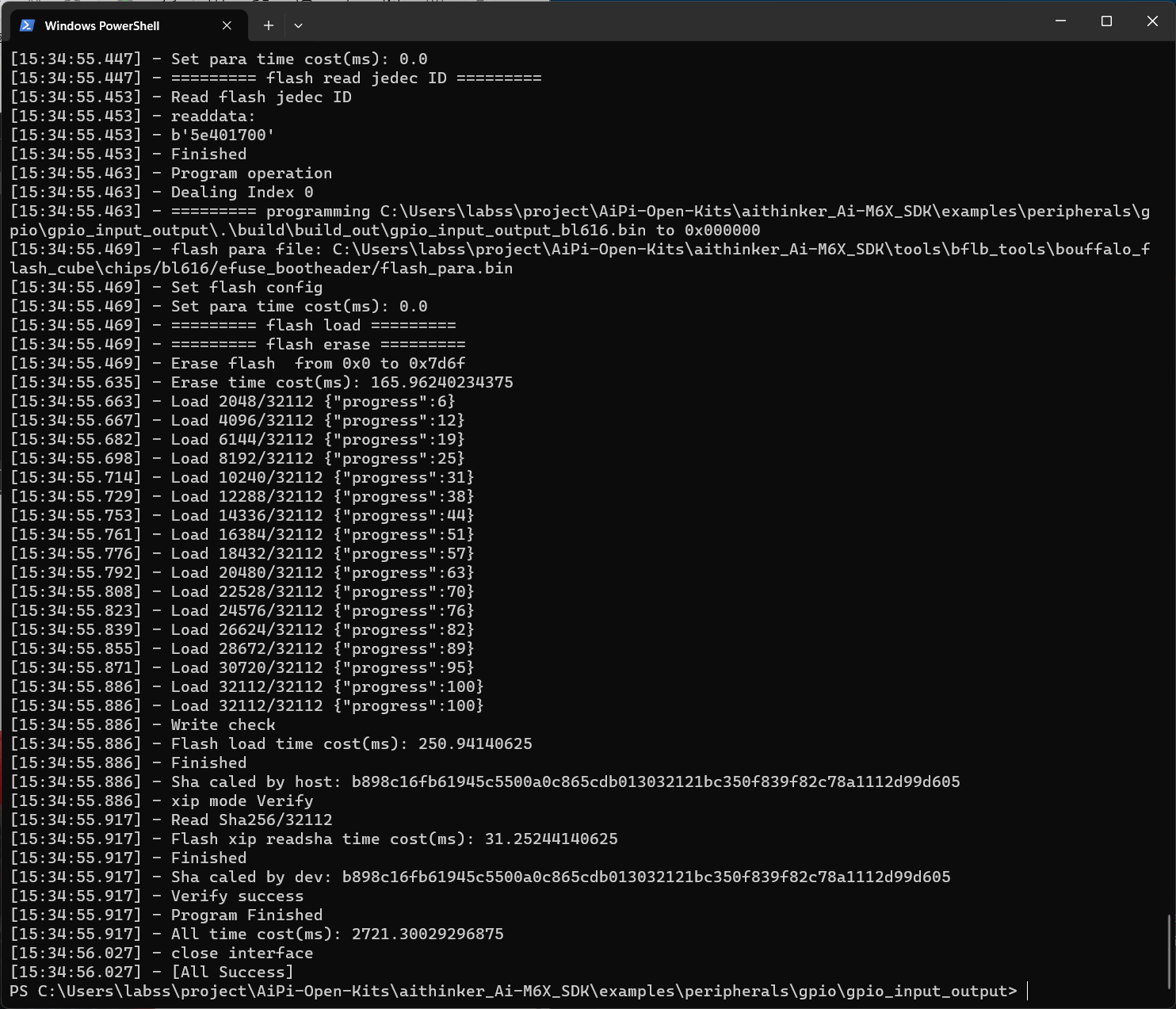Click 'Flash xip readsha time cost' line
The image size is (1176, 1009).
pyautogui.click(x=314, y=839)
